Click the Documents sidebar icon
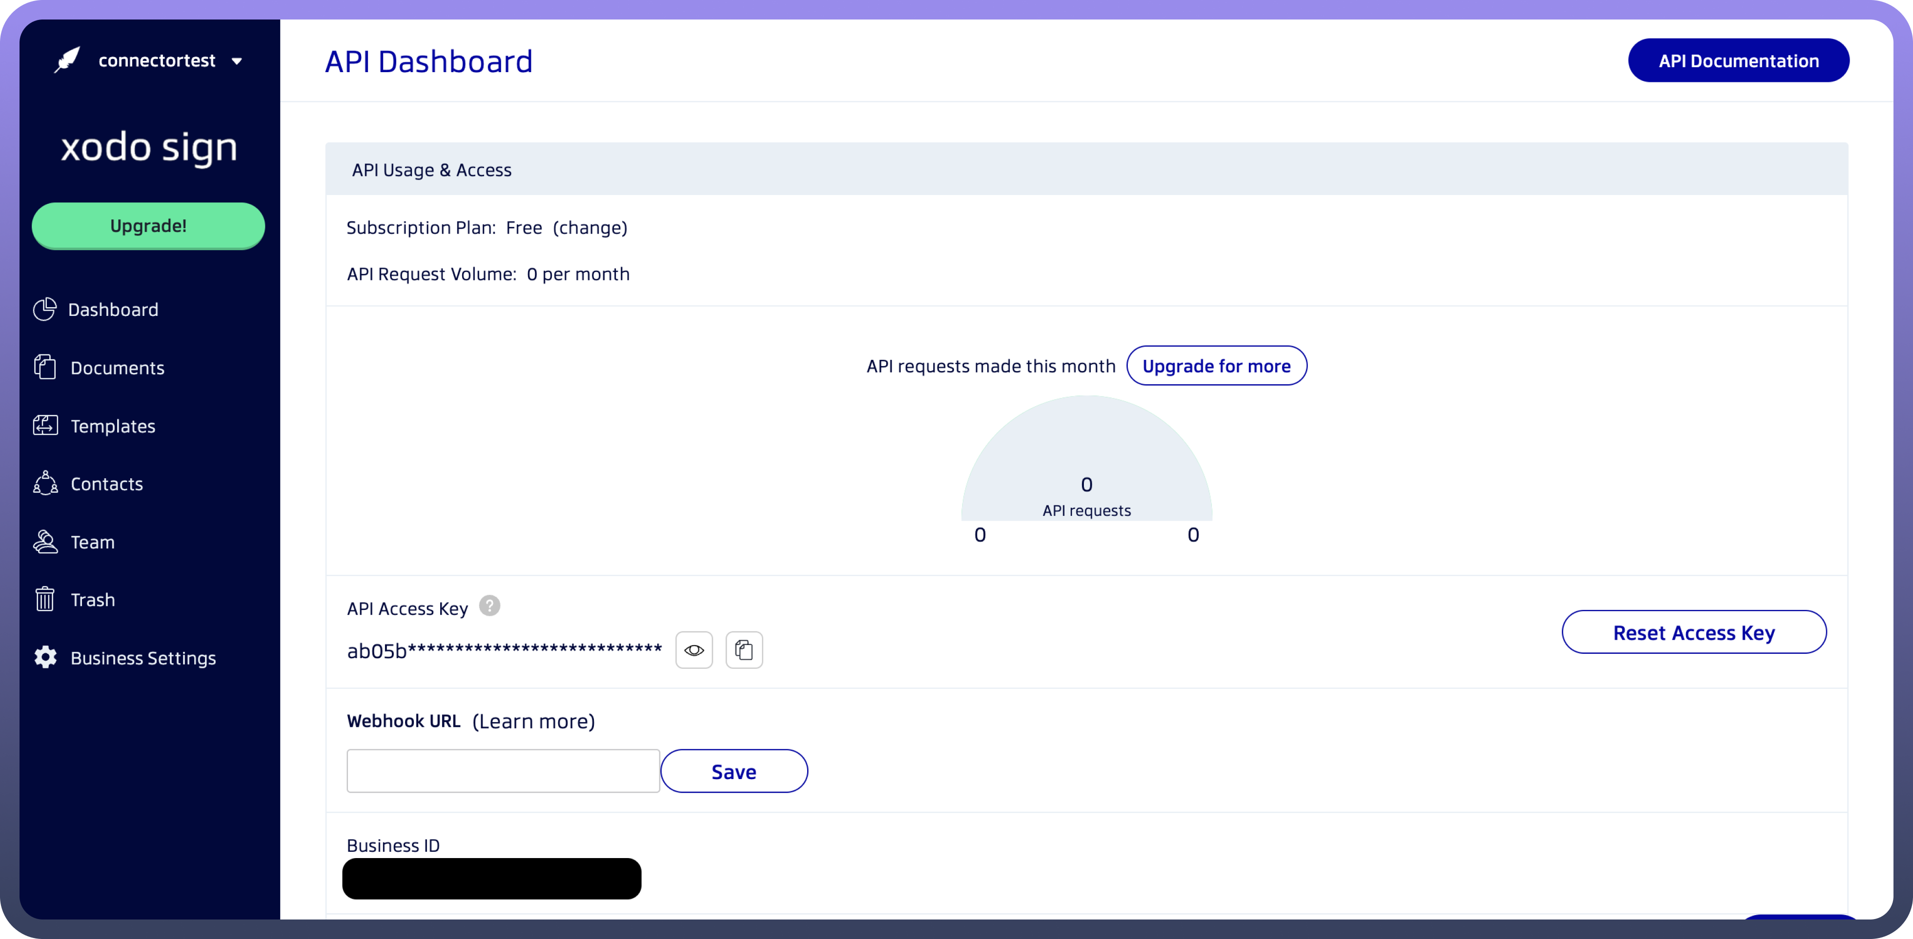 45,367
